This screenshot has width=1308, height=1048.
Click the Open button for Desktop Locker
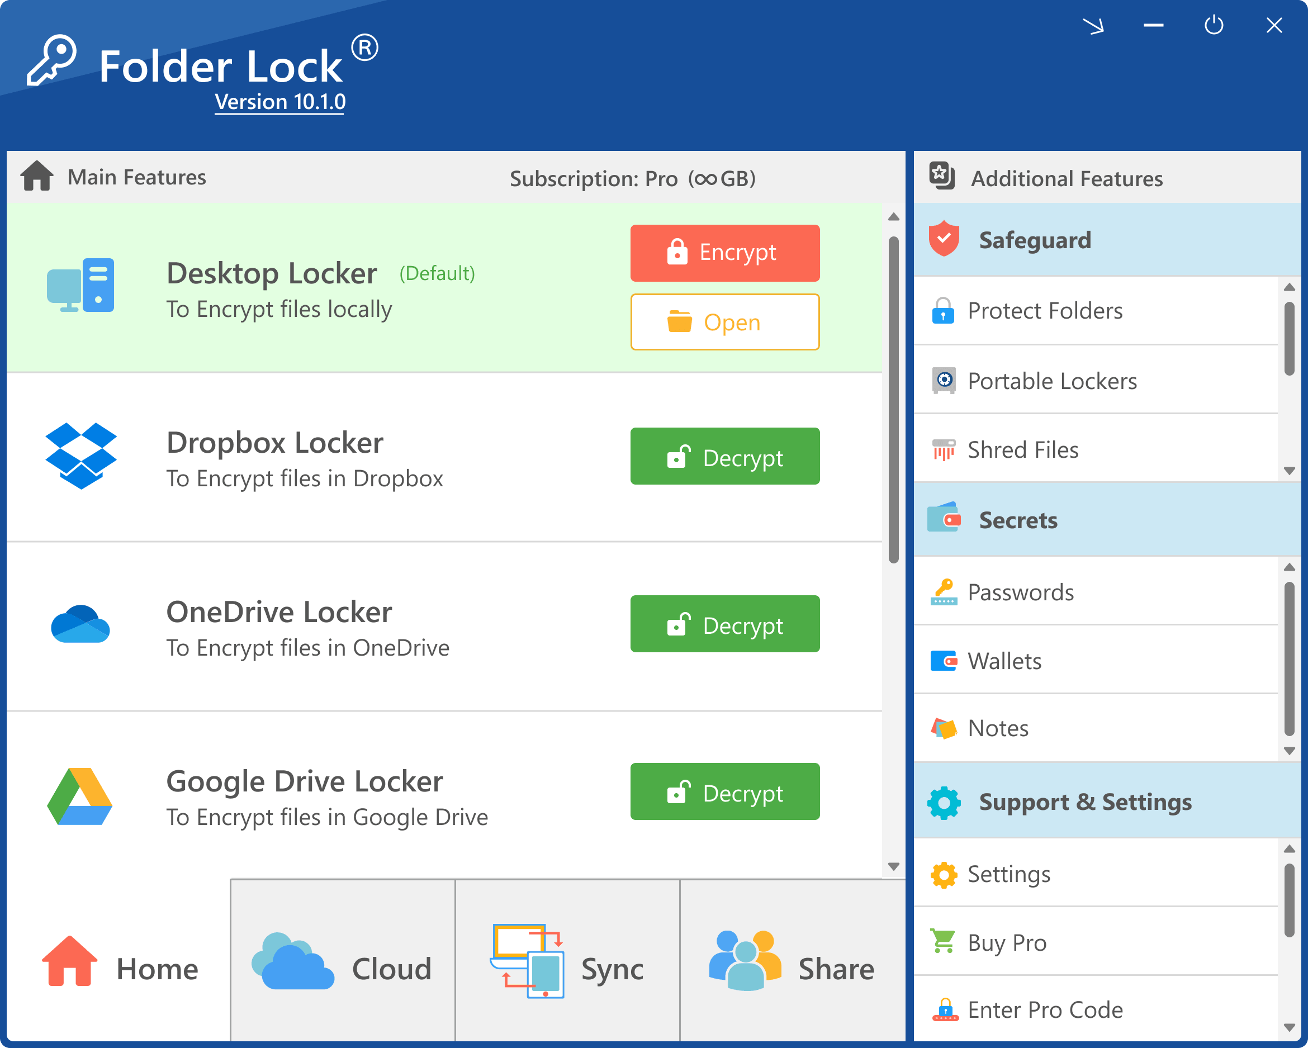pyautogui.click(x=725, y=322)
